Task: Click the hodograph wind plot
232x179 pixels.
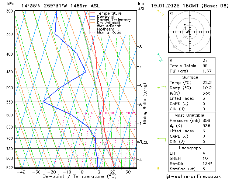Action: click(x=190, y=32)
